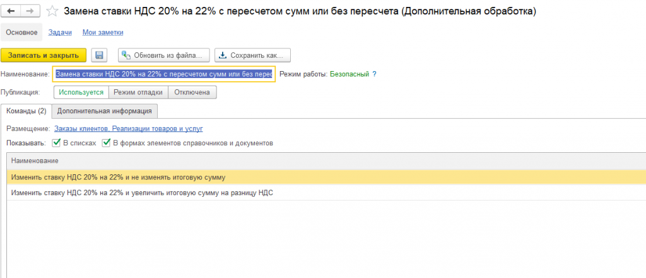The image size is (646, 278).
Task: Select the 'увеличить итоговую сумму' command row
Action: tap(142, 192)
